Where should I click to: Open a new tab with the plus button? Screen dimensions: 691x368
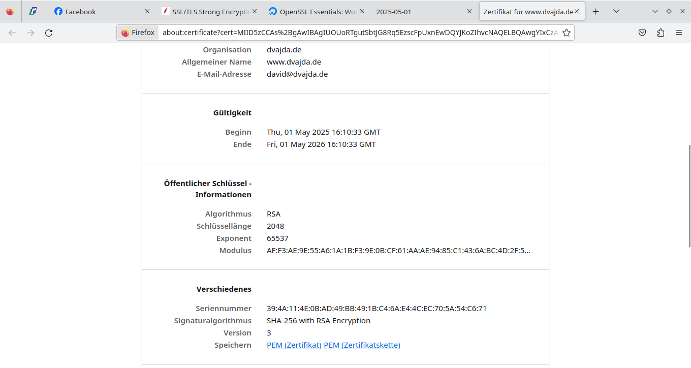[x=596, y=11]
